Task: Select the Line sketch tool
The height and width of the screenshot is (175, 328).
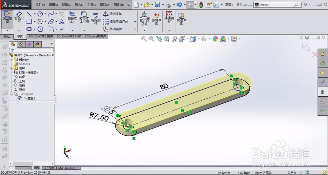Action: click(x=29, y=14)
